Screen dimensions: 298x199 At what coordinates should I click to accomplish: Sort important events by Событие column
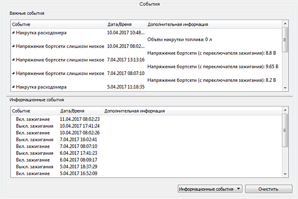click(x=57, y=25)
